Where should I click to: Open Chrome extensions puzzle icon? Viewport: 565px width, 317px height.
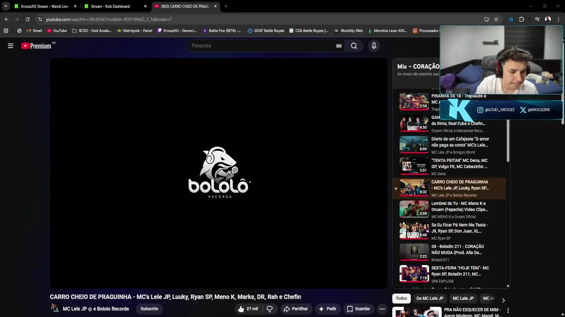tap(521, 19)
